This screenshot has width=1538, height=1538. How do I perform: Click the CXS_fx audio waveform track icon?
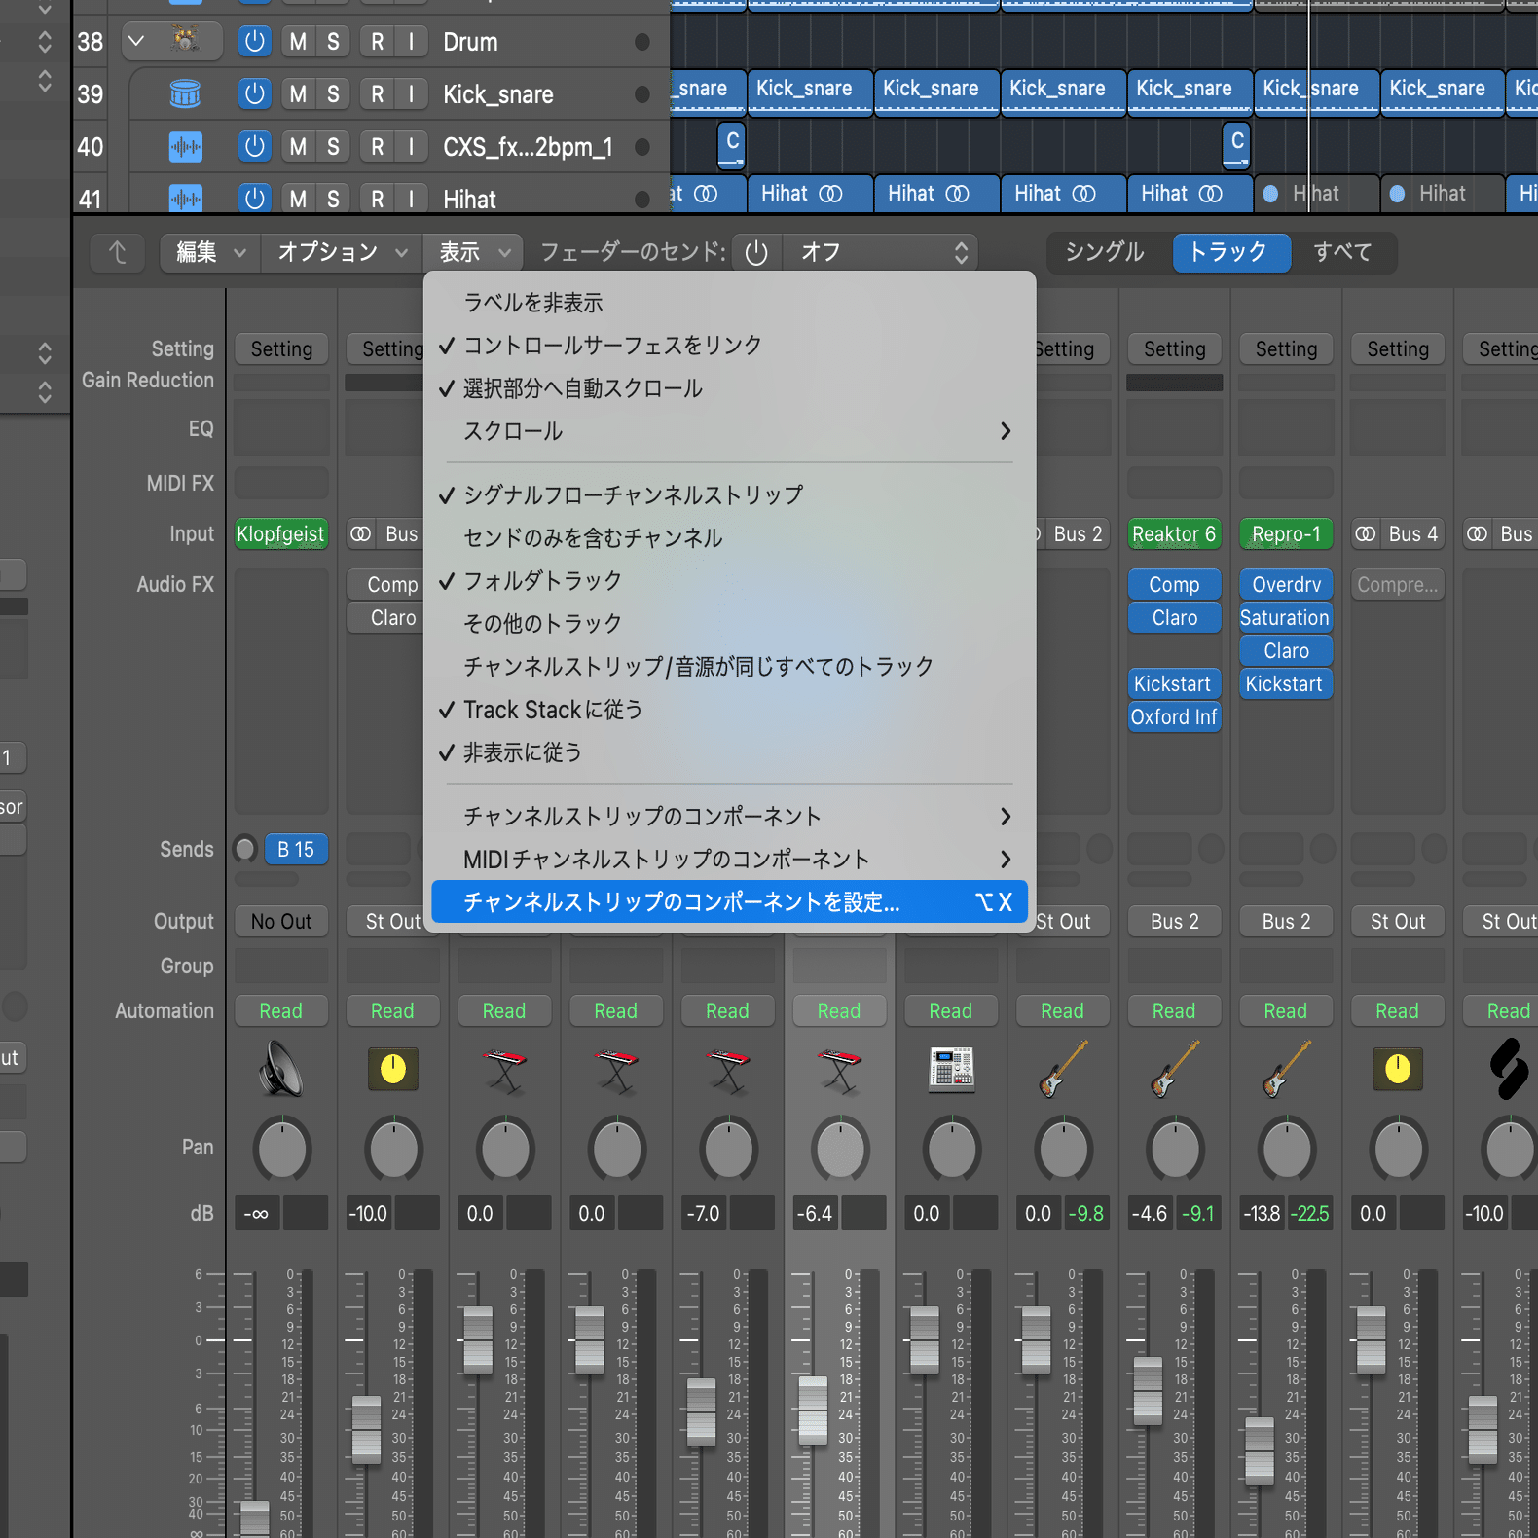tap(185, 147)
